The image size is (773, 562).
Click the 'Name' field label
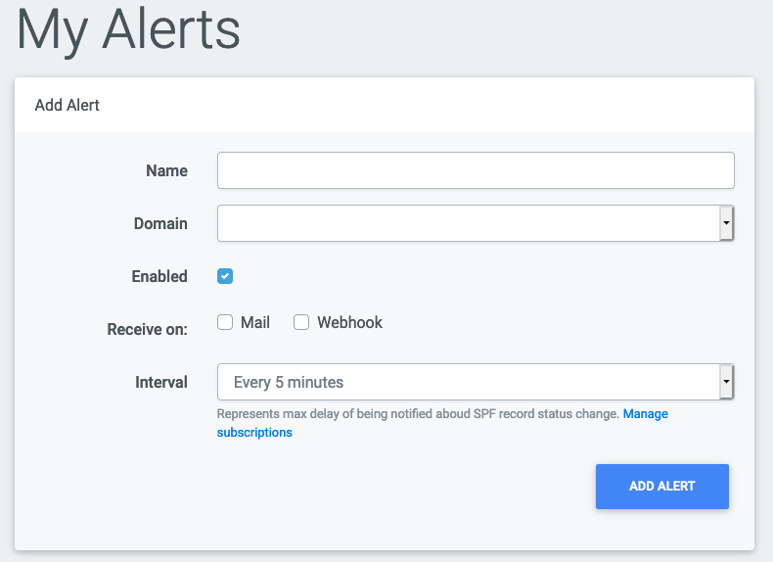(166, 170)
